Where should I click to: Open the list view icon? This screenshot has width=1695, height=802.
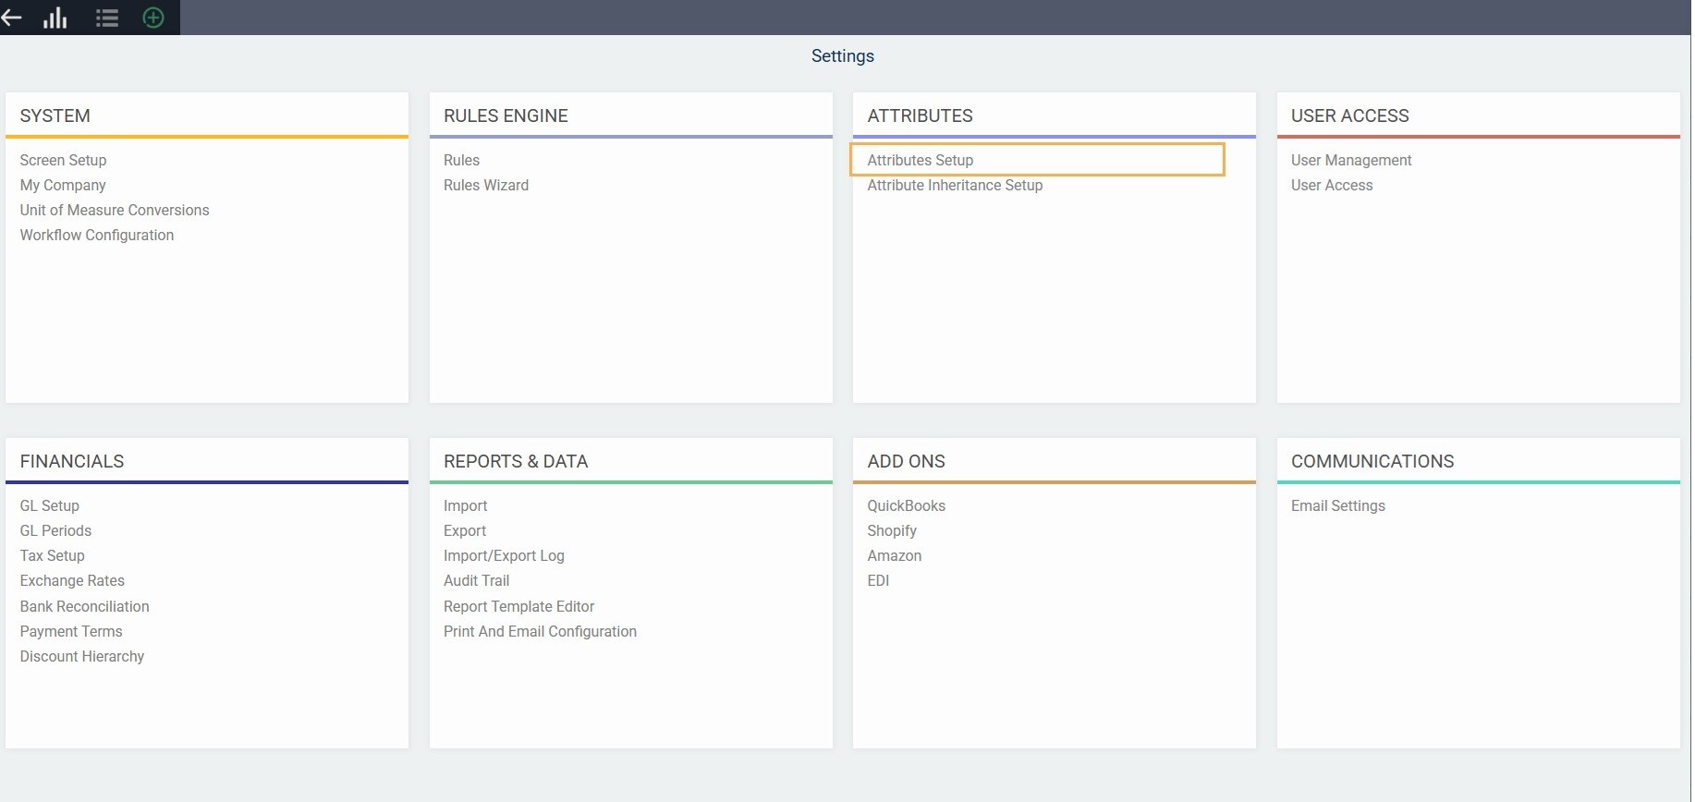click(x=107, y=18)
